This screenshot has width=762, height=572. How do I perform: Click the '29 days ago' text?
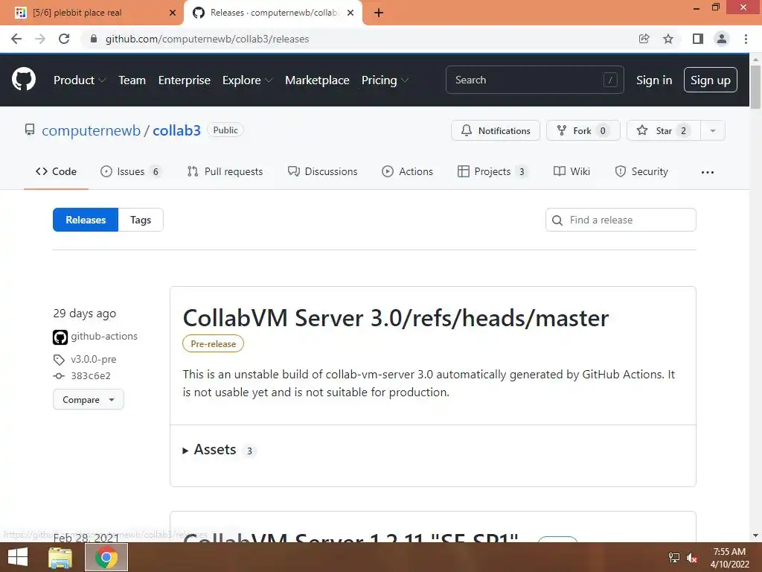(x=85, y=314)
